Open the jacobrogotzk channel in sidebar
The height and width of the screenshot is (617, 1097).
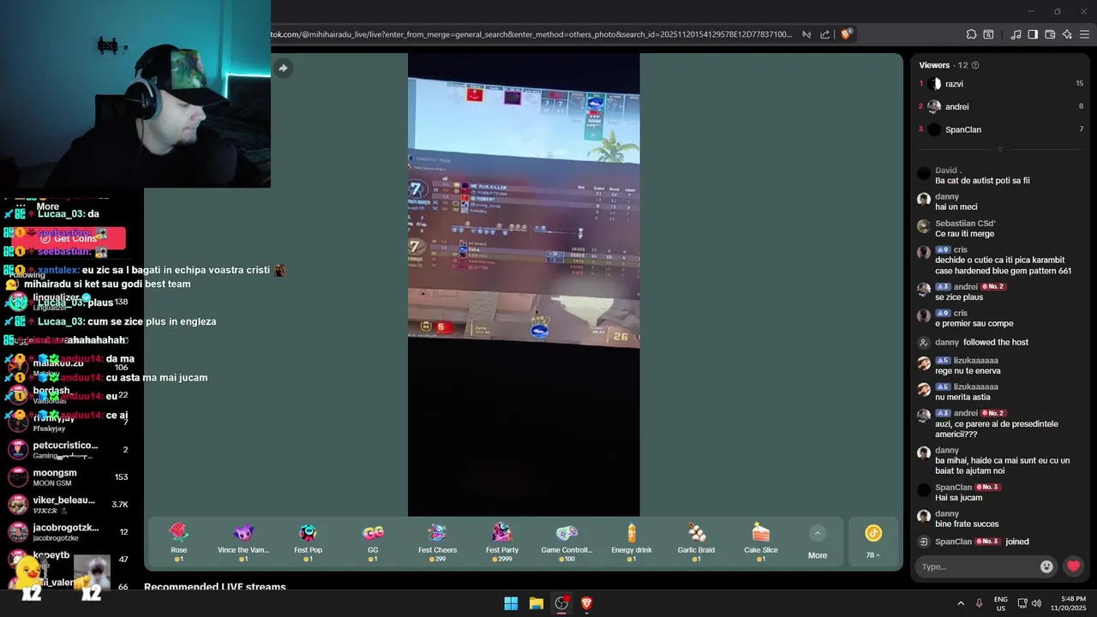point(69,532)
